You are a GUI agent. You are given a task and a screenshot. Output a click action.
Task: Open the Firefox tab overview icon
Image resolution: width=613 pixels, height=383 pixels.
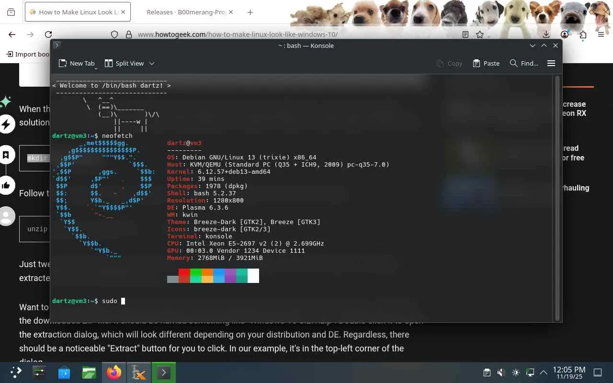[11, 12]
